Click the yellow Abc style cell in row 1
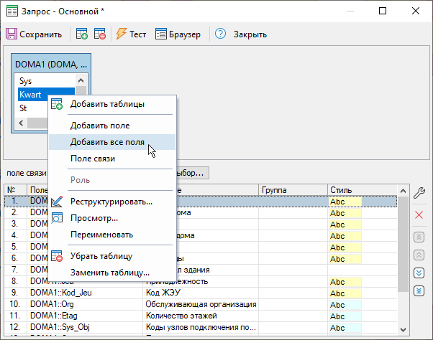Image resolution: width=433 pixels, height=340 pixels. [345, 202]
